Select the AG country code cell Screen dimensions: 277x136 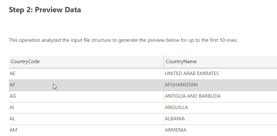(13, 96)
